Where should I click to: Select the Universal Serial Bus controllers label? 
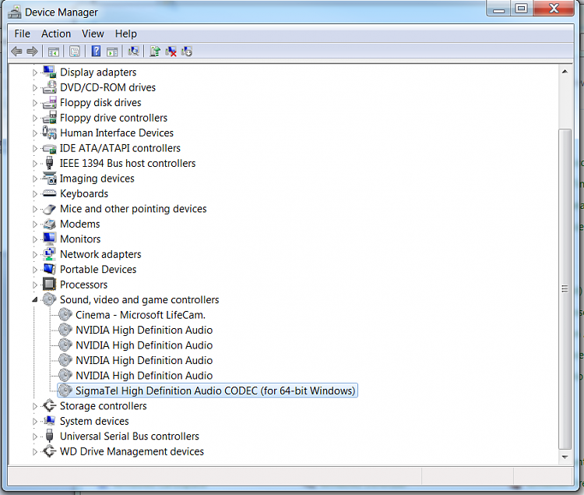point(129,436)
